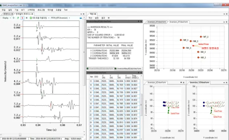Open the 도움말 menu

59,10
